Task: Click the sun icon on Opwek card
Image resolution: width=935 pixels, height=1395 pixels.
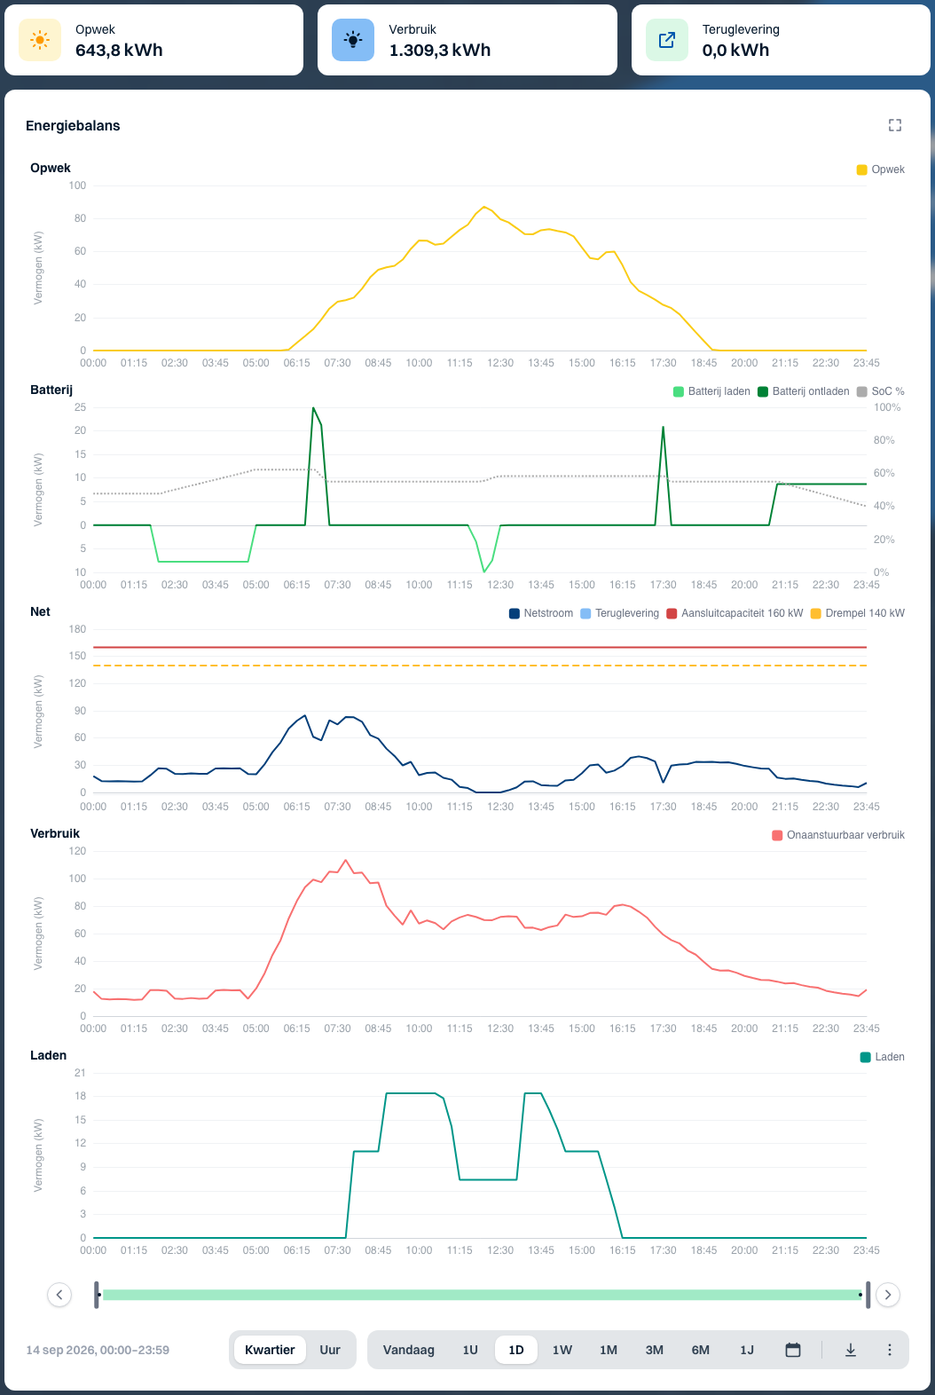Action: pyautogui.click(x=40, y=40)
